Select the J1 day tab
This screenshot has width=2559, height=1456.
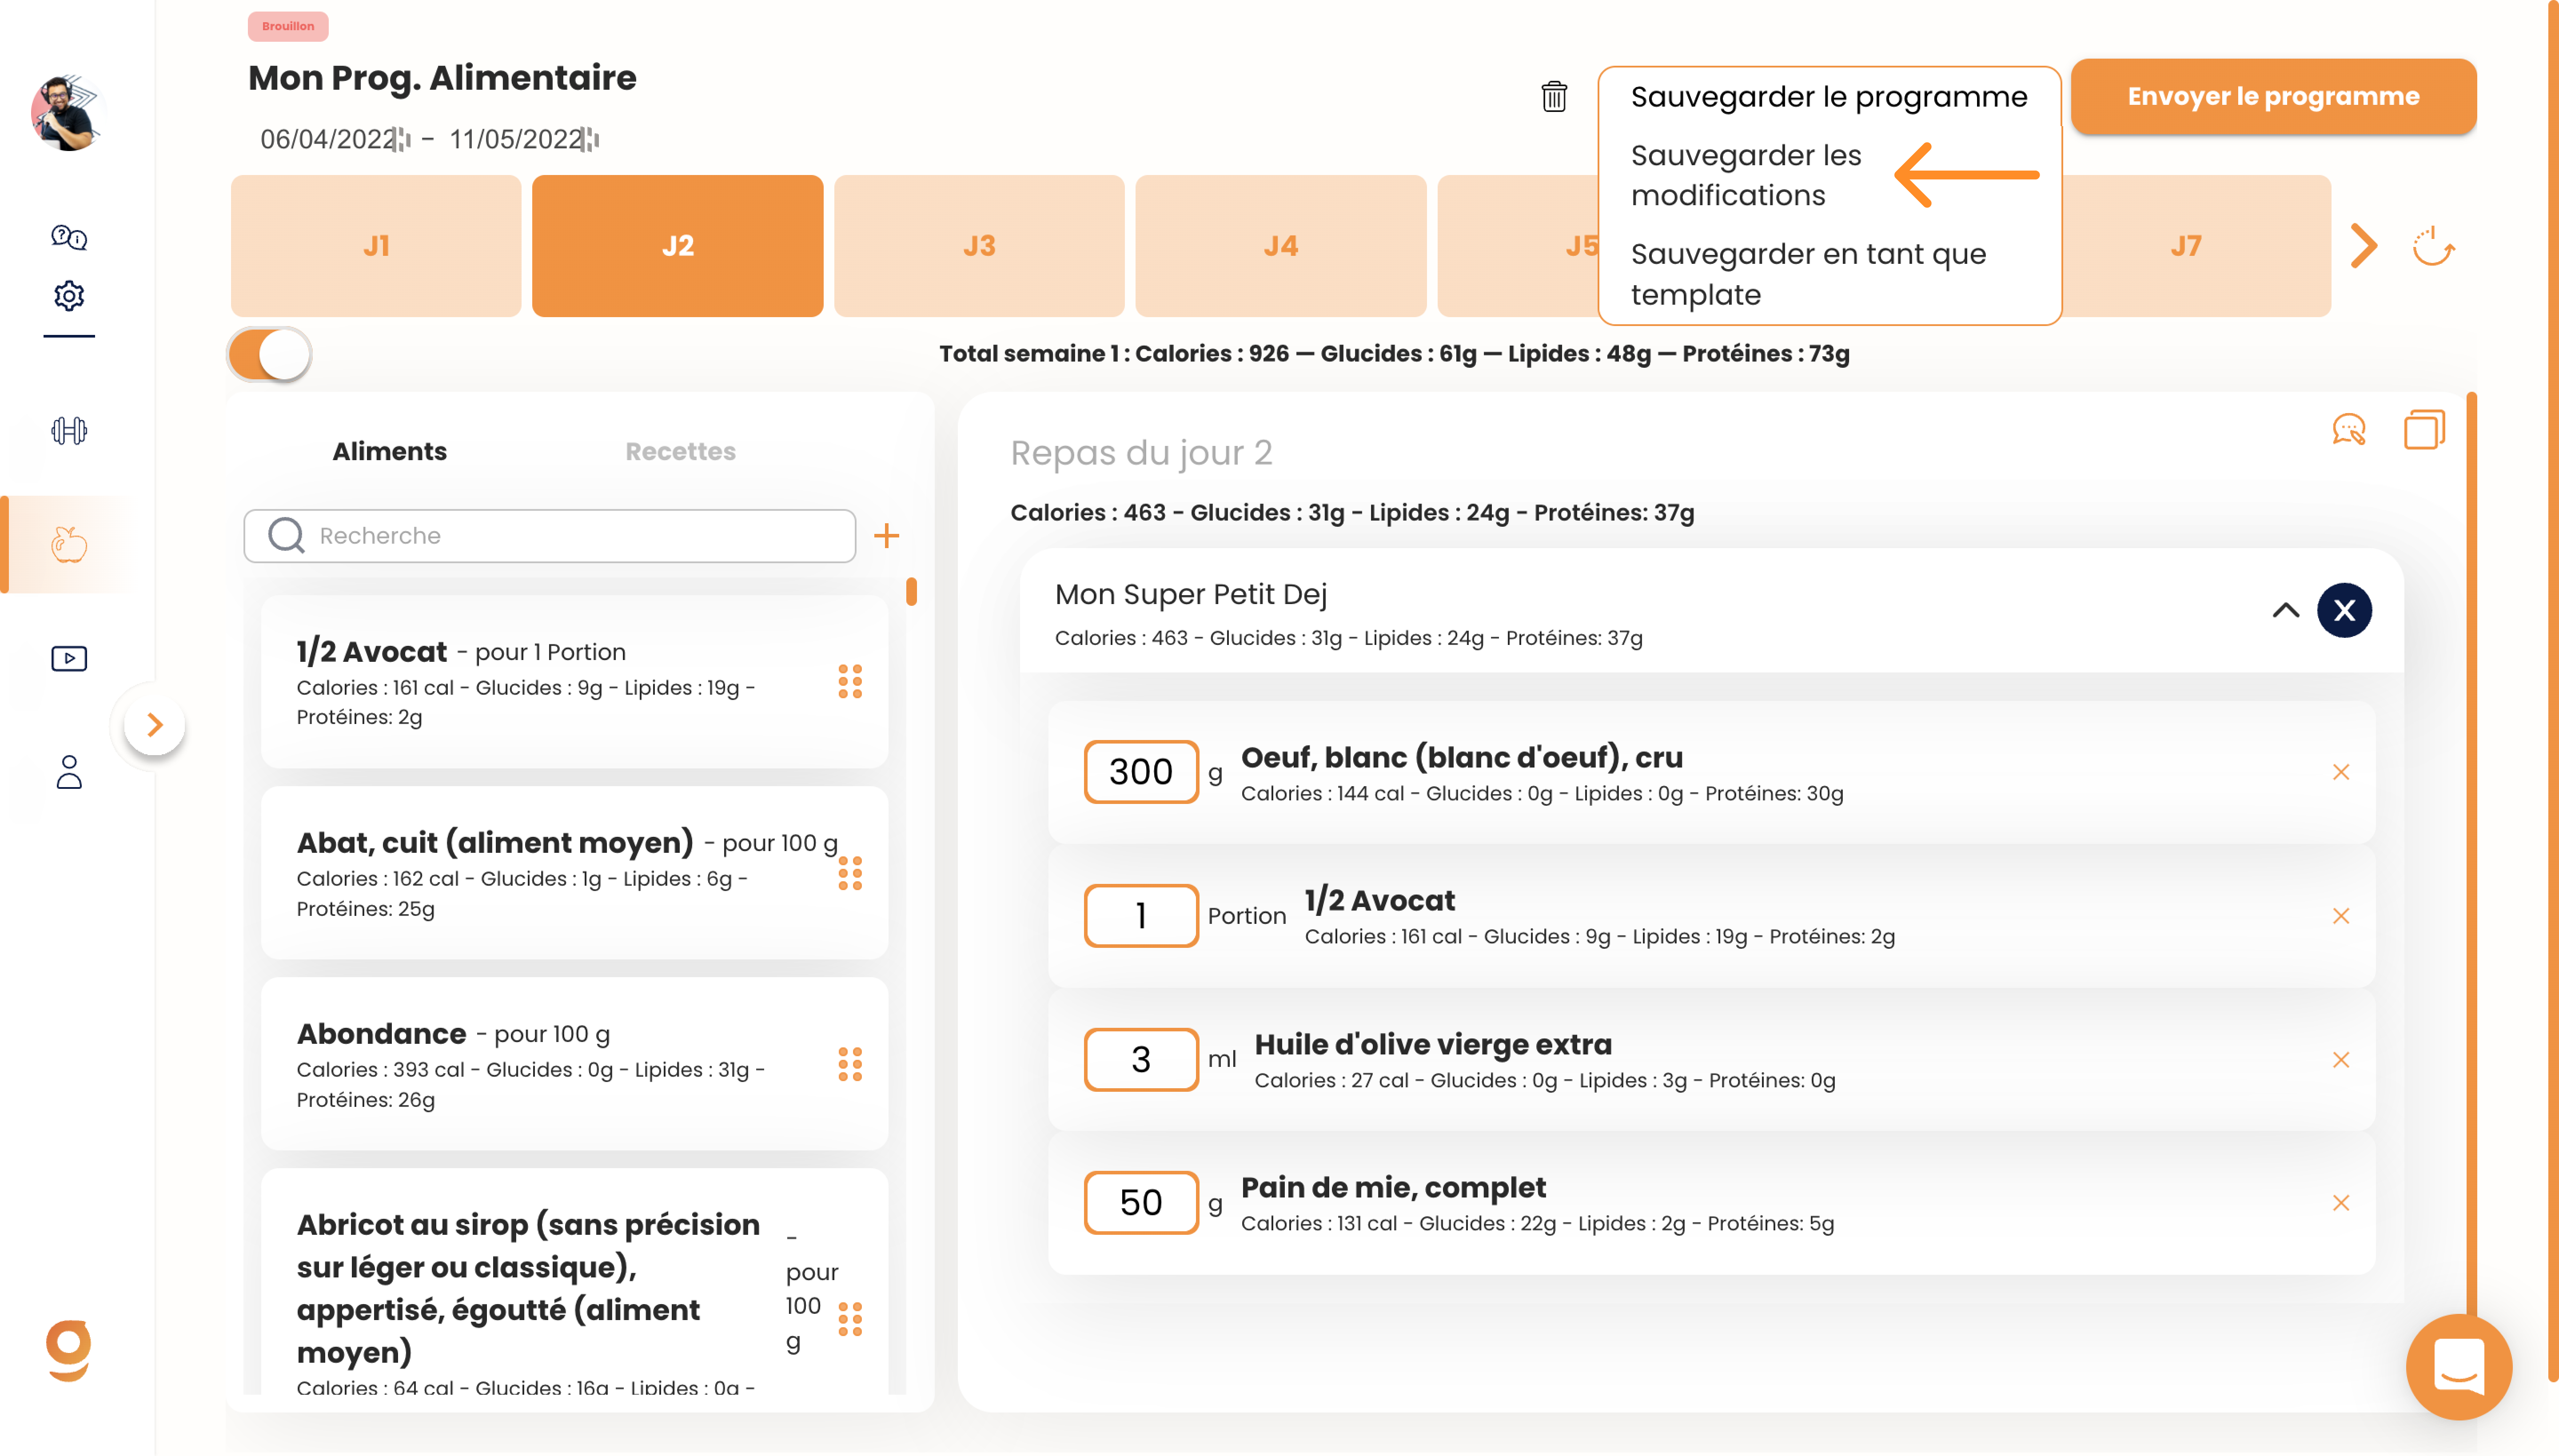376,246
